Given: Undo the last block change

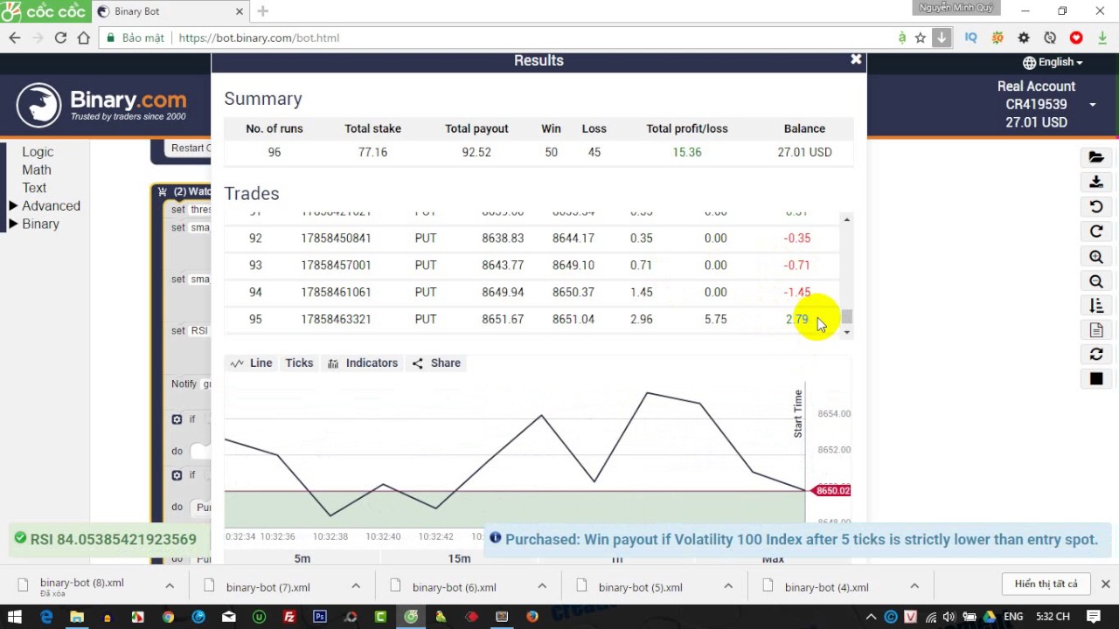Looking at the screenshot, I should coord(1096,207).
